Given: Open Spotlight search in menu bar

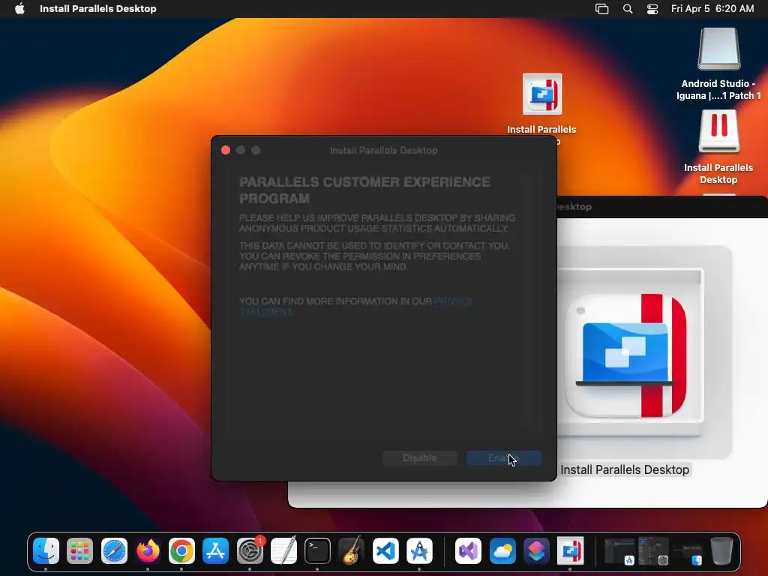Looking at the screenshot, I should (628, 8).
